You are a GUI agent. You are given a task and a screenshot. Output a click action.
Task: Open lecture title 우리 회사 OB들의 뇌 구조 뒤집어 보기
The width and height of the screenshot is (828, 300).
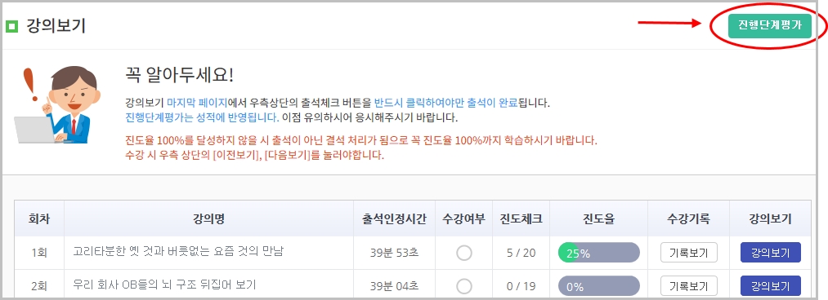(164, 285)
